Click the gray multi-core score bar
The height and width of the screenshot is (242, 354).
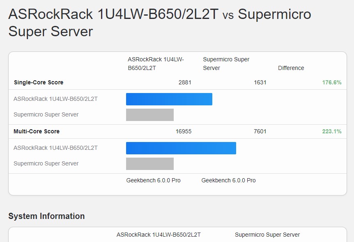click(x=149, y=164)
